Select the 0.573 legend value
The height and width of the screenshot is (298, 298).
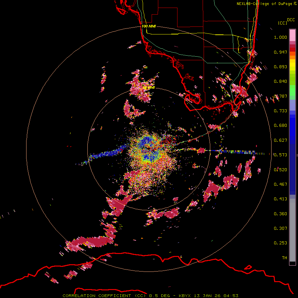[x=280, y=155]
